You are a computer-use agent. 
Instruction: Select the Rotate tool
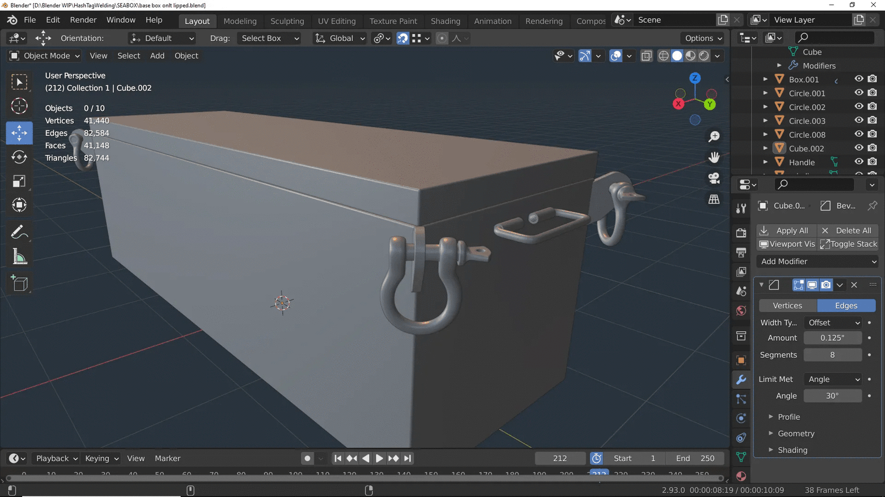[x=19, y=157]
